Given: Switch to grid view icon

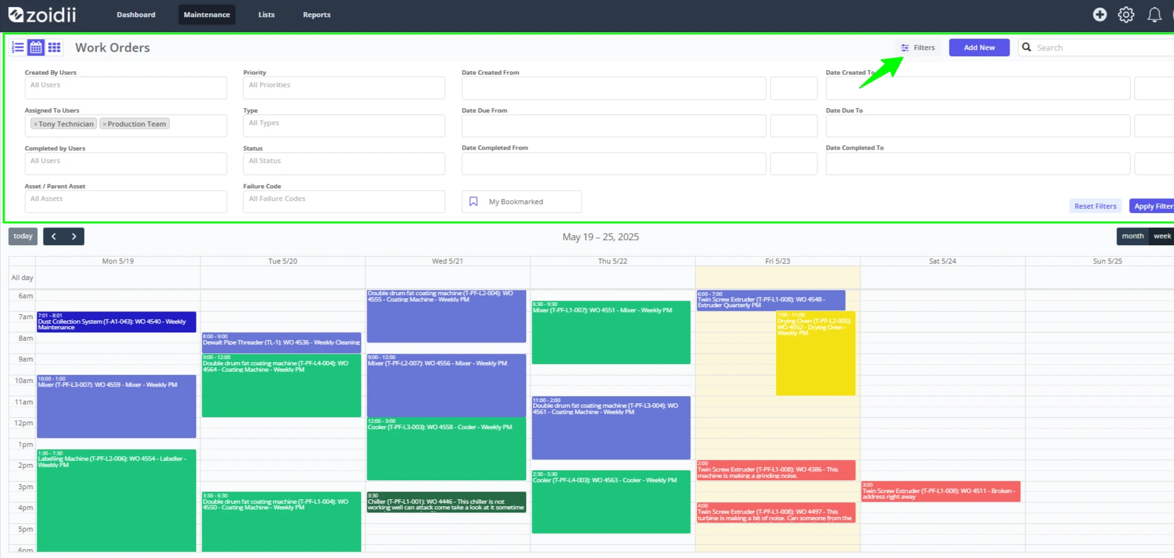Looking at the screenshot, I should point(54,47).
